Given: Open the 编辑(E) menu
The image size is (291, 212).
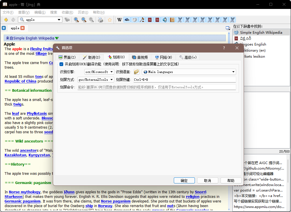Looking at the screenshot, I should pyautogui.click(x=40, y=12).
